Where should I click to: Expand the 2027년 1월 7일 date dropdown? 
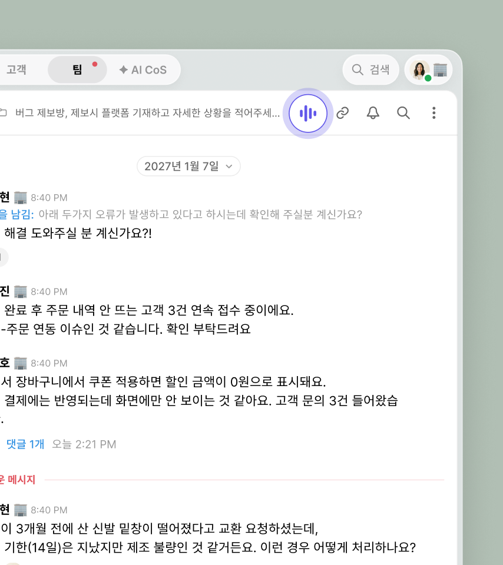188,166
